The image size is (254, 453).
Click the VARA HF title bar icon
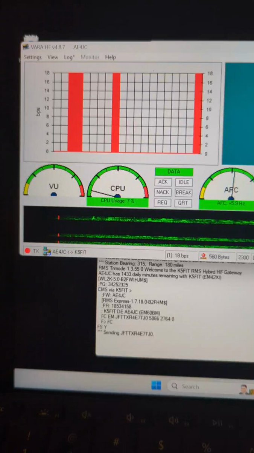click(26, 47)
